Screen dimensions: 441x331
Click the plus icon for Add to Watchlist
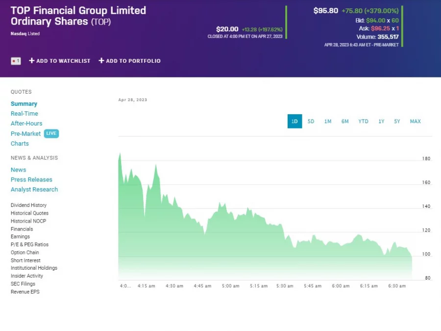pos(32,61)
